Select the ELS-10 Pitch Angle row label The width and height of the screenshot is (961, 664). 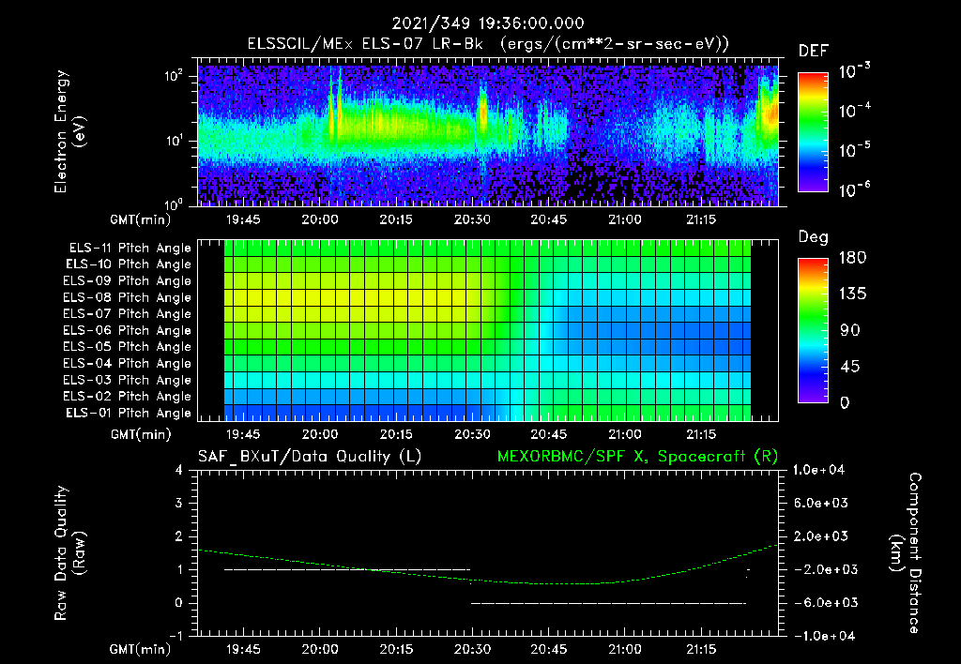(x=129, y=264)
